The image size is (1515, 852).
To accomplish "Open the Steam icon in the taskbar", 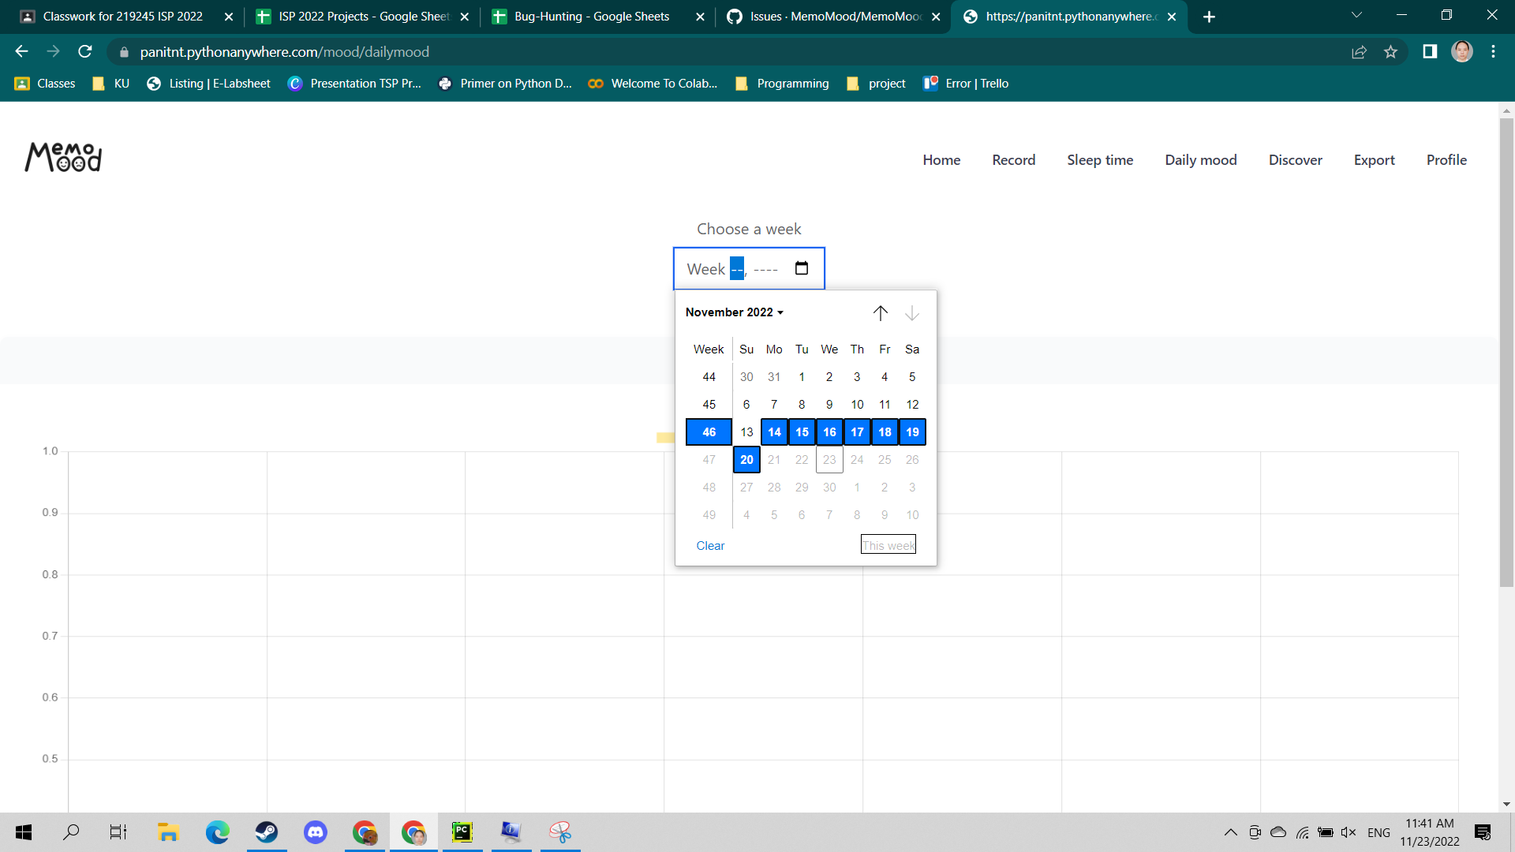I will [266, 832].
